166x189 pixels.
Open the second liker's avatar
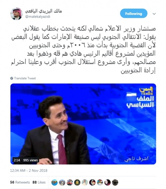pos(62,182)
